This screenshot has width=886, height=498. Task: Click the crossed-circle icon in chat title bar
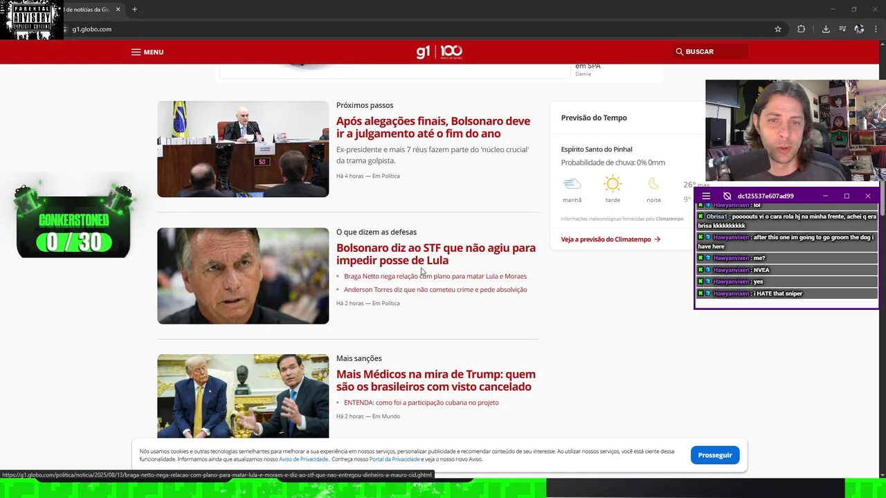coord(727,196)
